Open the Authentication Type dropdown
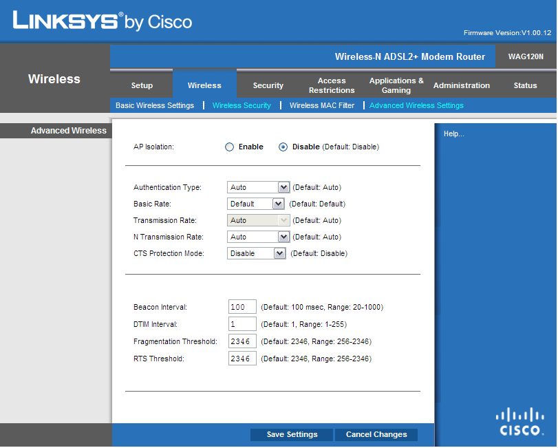558x448 pixels. pyautogui.click(x=259, y=187)
